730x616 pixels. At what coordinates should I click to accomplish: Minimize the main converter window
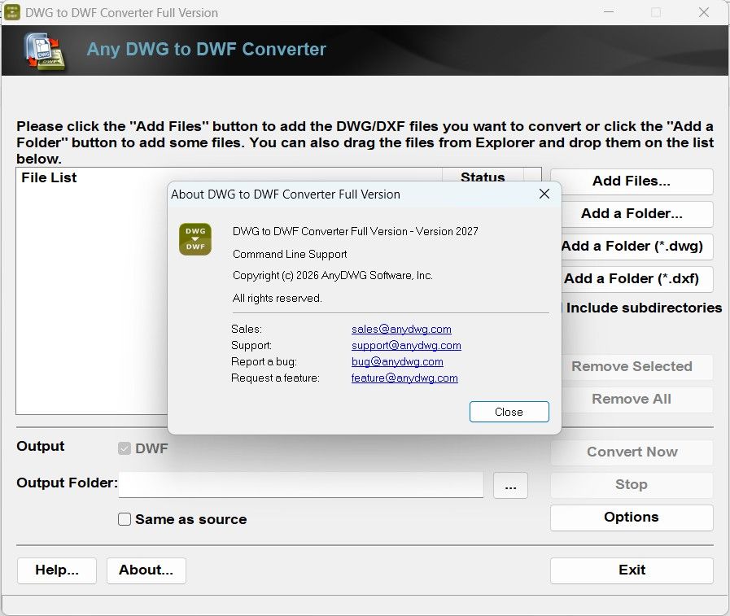pos(609,12)
